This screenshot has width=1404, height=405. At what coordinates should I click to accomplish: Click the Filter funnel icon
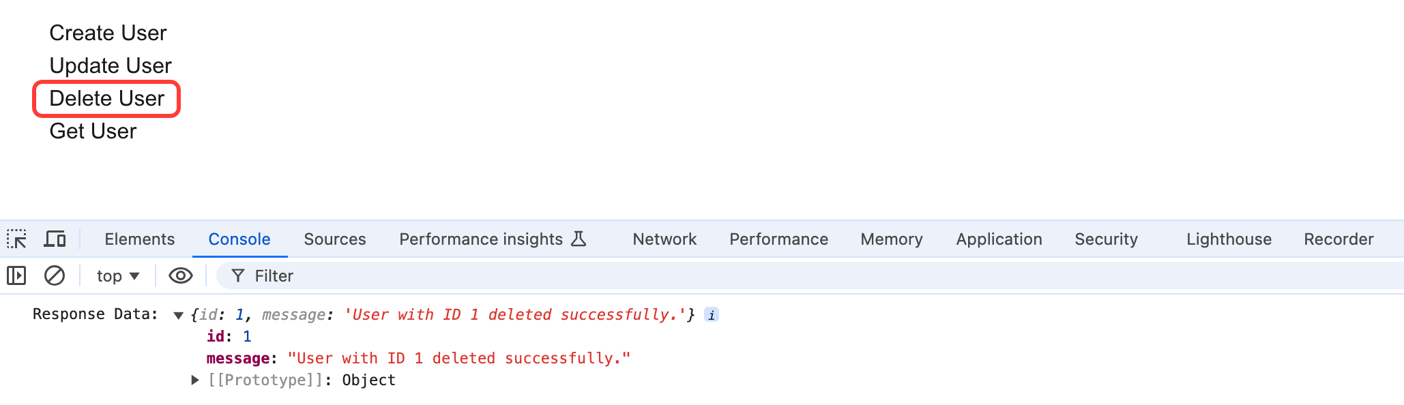point(238,275)
